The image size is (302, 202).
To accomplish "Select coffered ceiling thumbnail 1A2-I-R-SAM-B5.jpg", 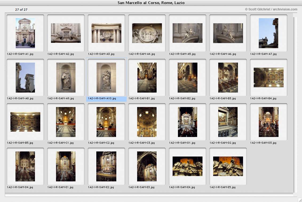I will [25, 122].
